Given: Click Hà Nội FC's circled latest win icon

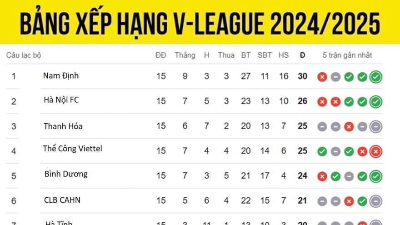Looking at the screenshot, I should tap(375, 102).
